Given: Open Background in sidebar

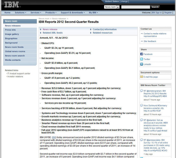Looking at the screenshot, I should [20, 43].
